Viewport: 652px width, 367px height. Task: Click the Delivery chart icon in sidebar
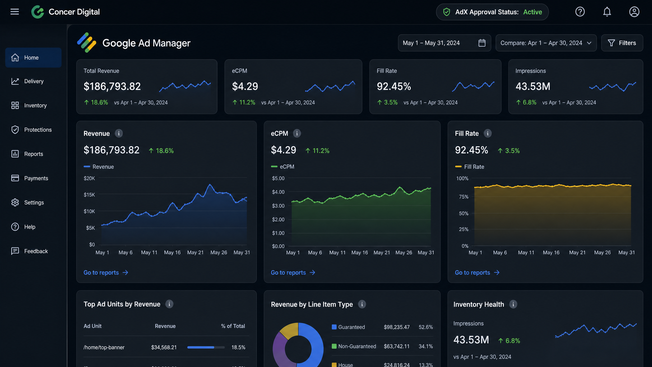pos(15,81)
